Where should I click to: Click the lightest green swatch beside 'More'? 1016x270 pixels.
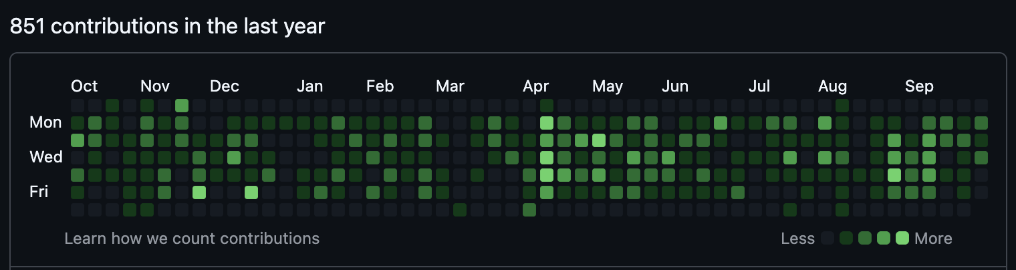(x=902, y=238)
